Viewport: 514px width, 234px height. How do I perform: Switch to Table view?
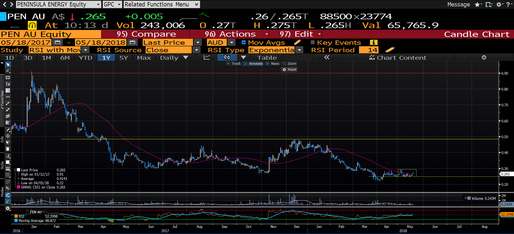tap(267, 58)
